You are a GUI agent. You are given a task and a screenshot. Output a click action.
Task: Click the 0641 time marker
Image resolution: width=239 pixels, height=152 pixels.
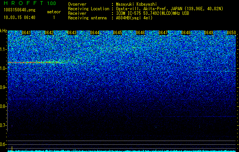(x=26, y=33)
